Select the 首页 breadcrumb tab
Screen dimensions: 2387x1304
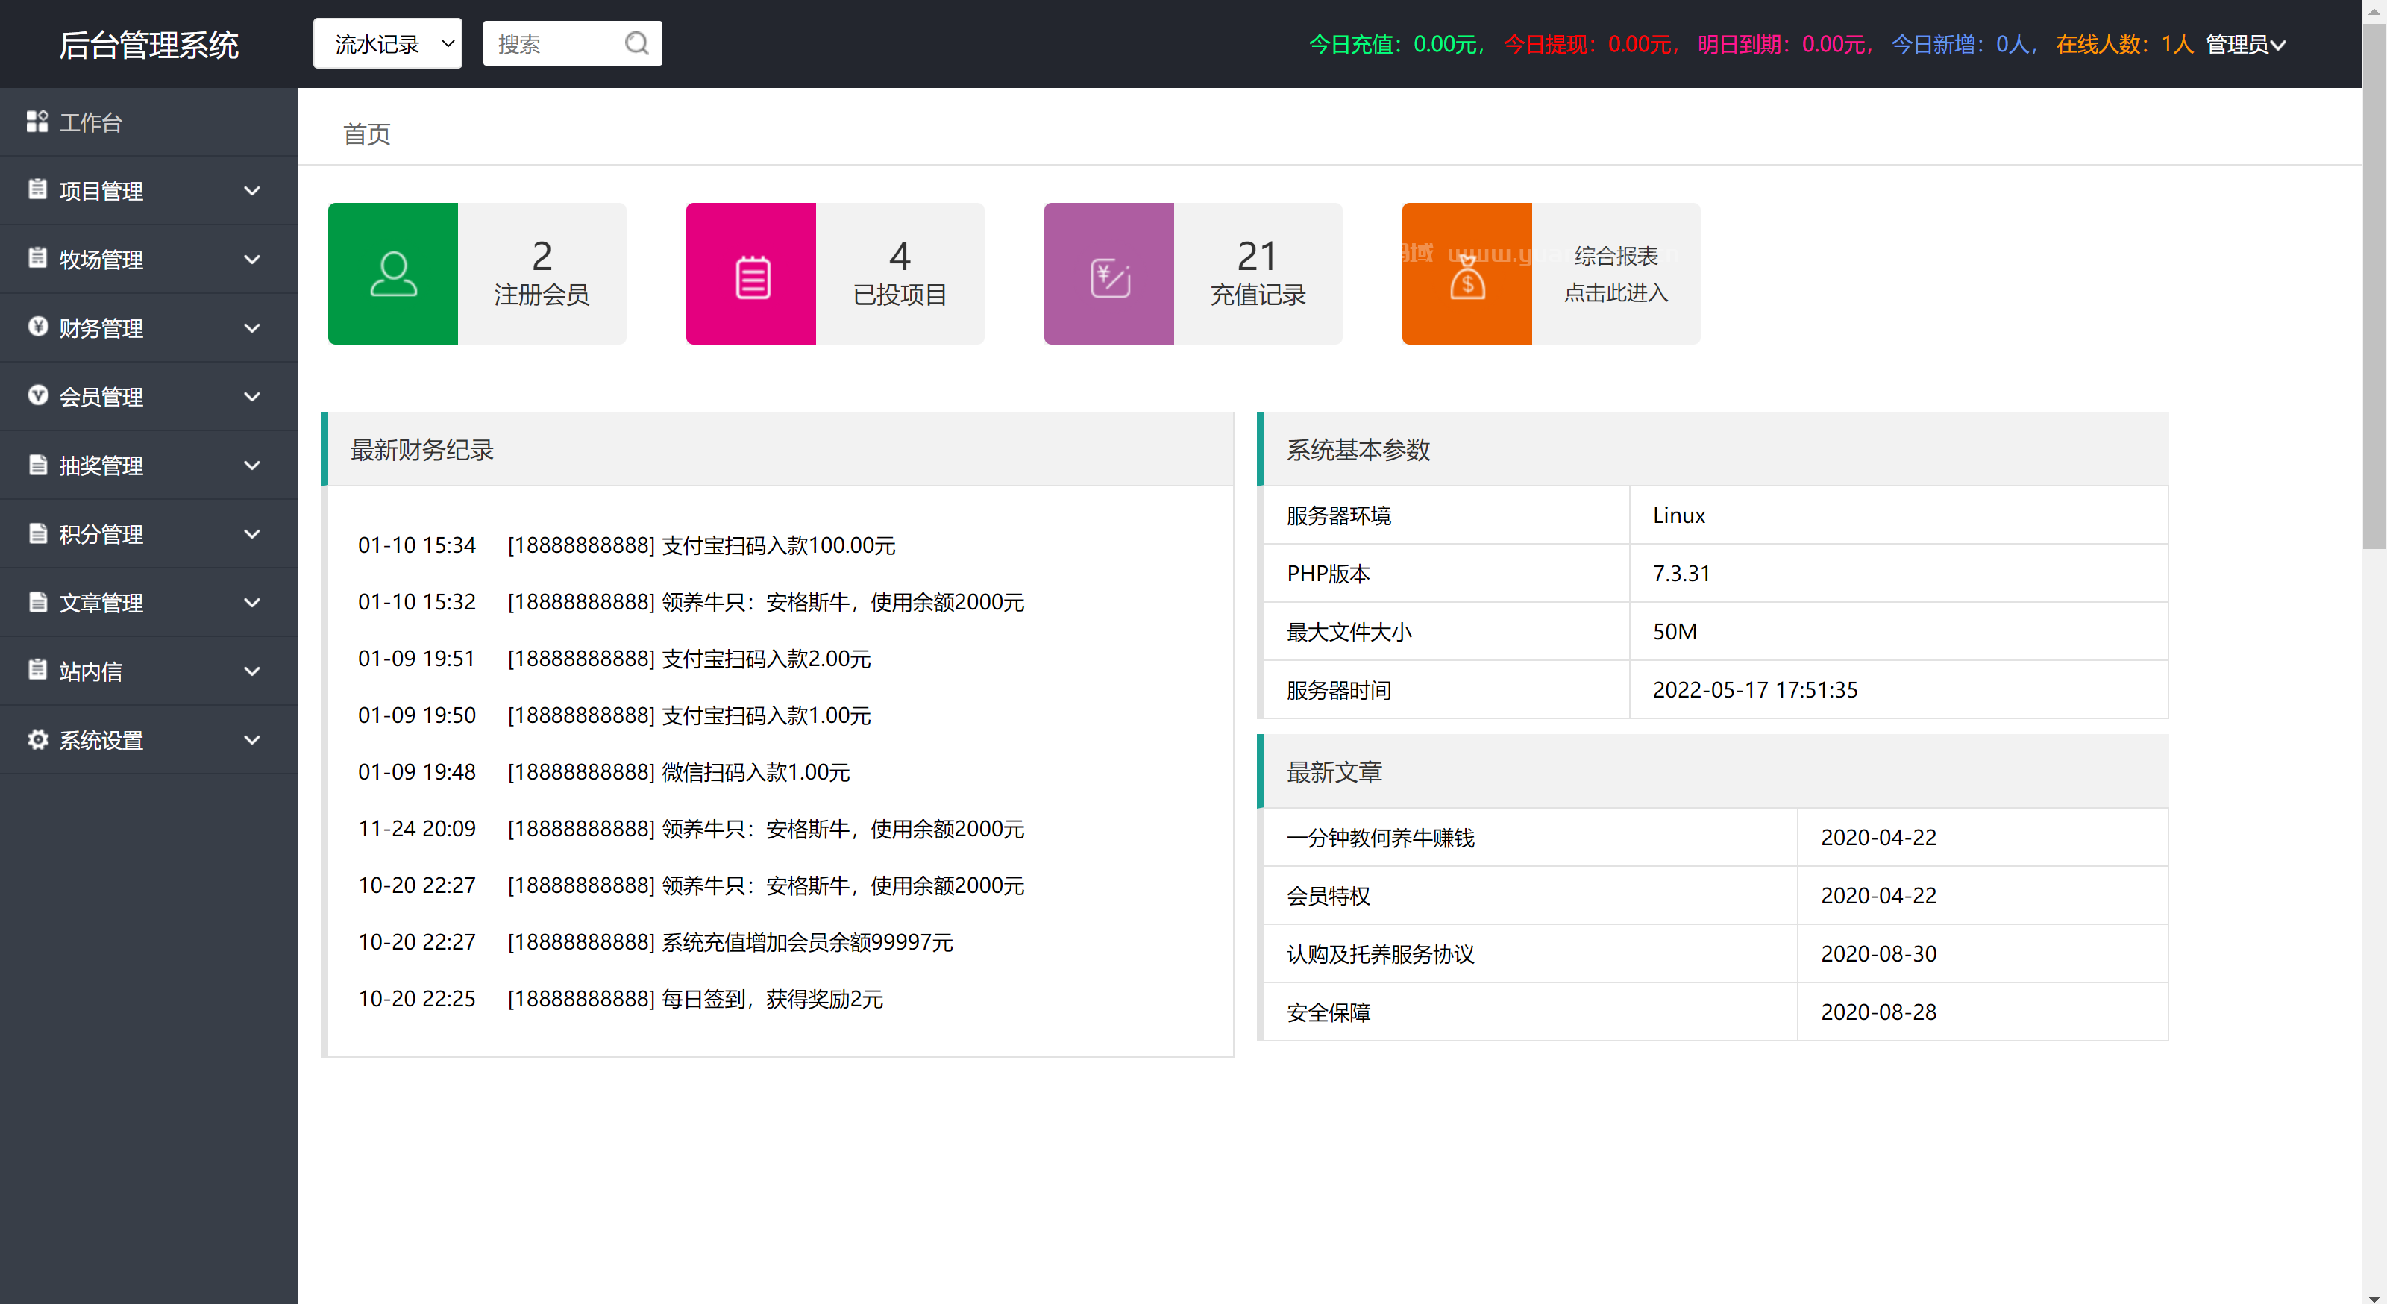(365, 134)
